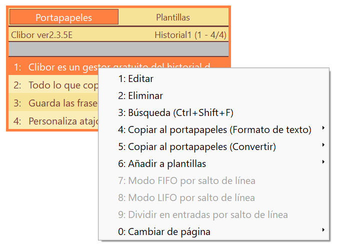Viewport: 342px width, 249px height.
Task: Click the gray search field below the header
Action: point(118,49)
